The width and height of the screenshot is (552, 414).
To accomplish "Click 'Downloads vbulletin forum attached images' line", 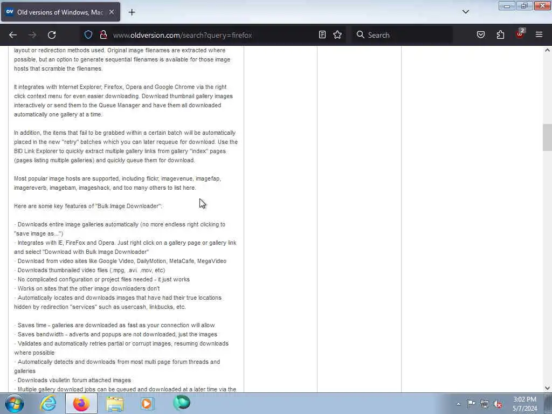I will tap(73, 380).
